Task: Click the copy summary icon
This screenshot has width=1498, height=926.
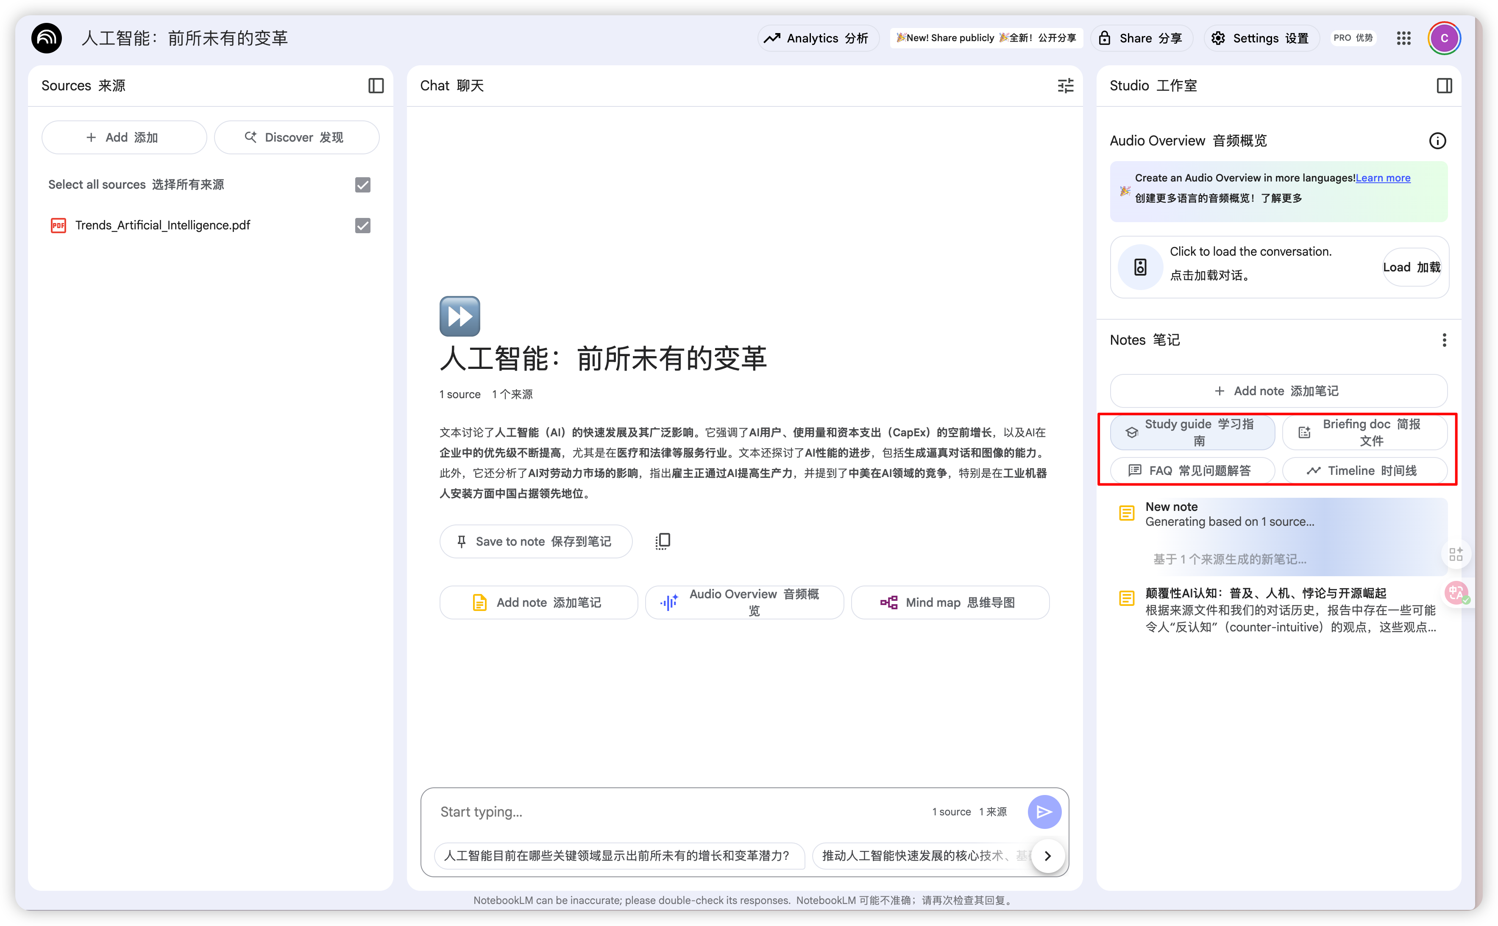Action: 663,541
